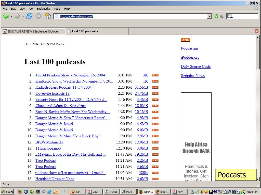The height and width of the screenshot is (195, 261).
Task: Open the KenRadio Show podcast link
Action: (x=74, y=81)
